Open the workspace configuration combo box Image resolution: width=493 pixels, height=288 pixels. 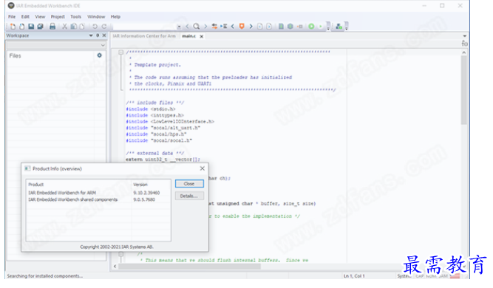coord(56,45)
